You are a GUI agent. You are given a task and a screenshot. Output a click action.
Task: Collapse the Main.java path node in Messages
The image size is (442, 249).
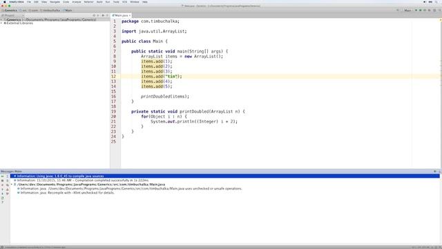point(12,185)
